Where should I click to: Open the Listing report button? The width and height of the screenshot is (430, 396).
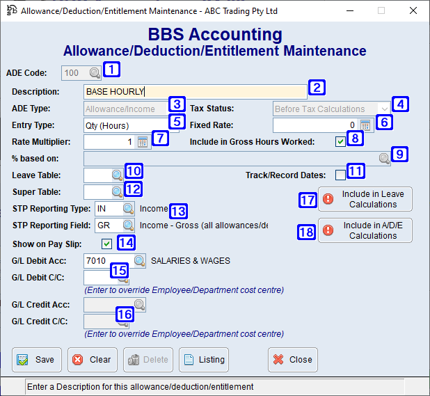pyautogui.click(x=204, y=360)
